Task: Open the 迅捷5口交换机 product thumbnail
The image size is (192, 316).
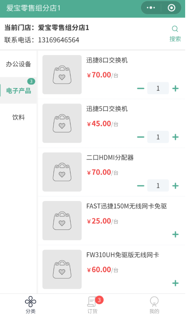Action: pos(62,123)
